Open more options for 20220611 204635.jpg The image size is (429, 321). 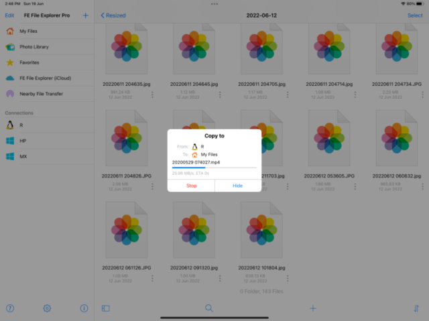click(x=152, y=95)
